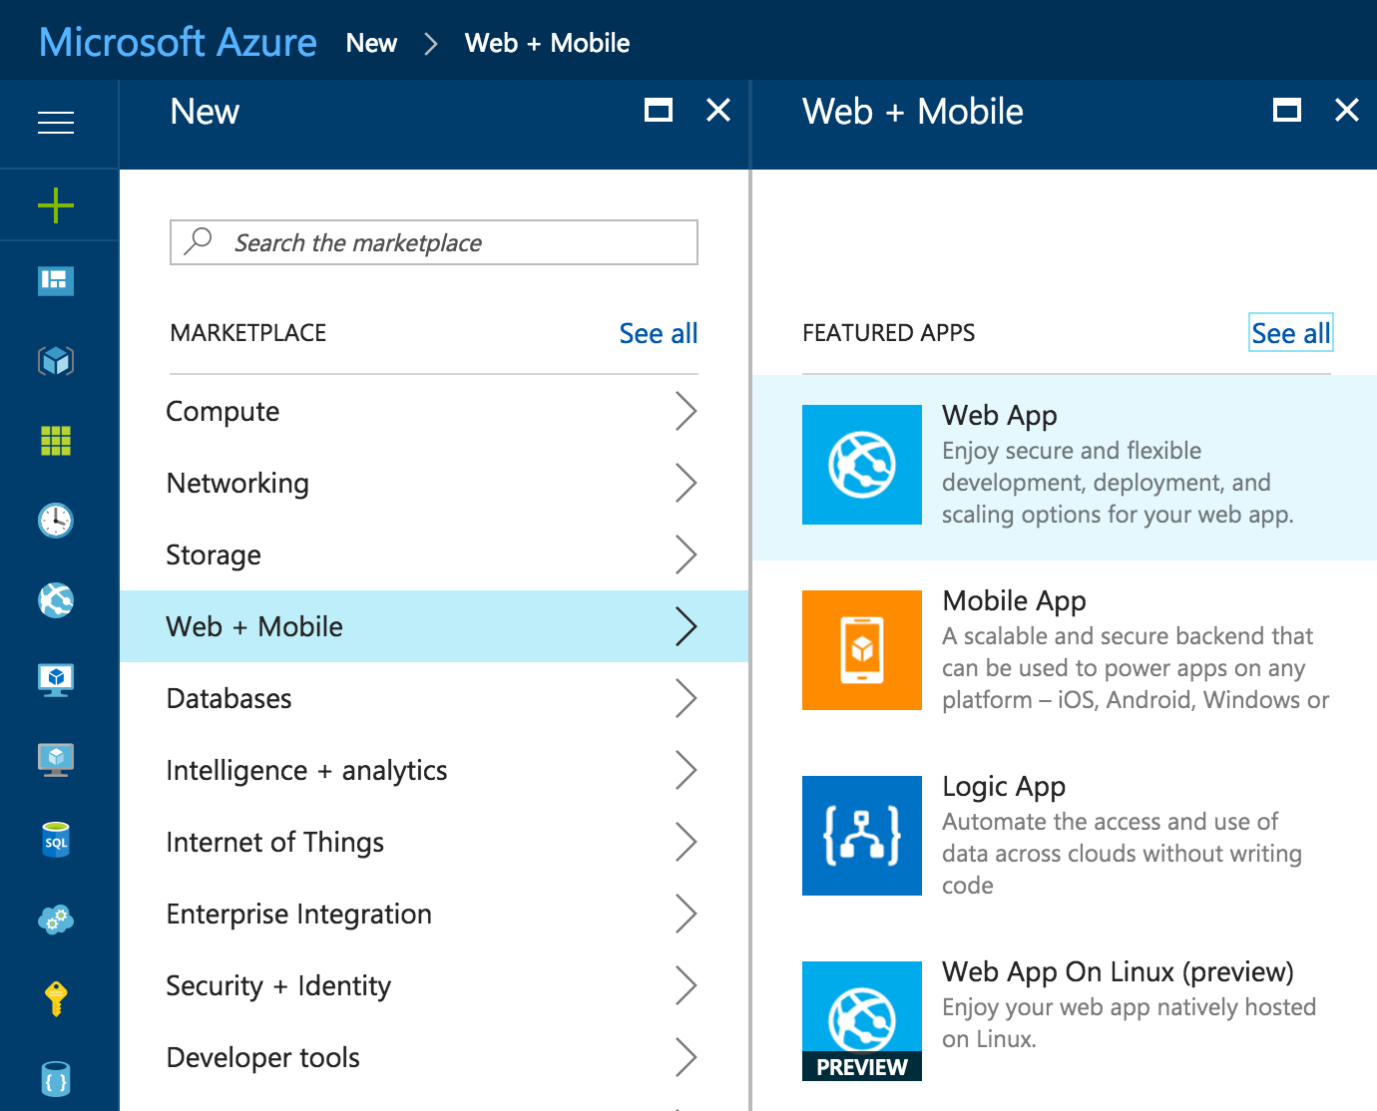This screenshot has height=1111, width=1377.
Task: Open Web App On Linux (preview) item
Action: pos(1117,972)
